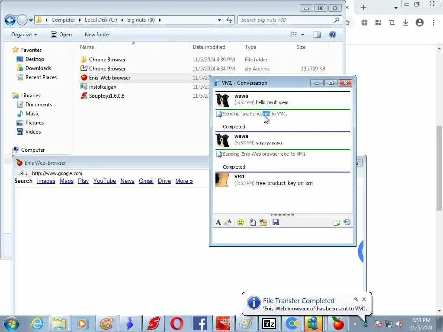Click invite others icon in conversation toolbar

(337, 223)
